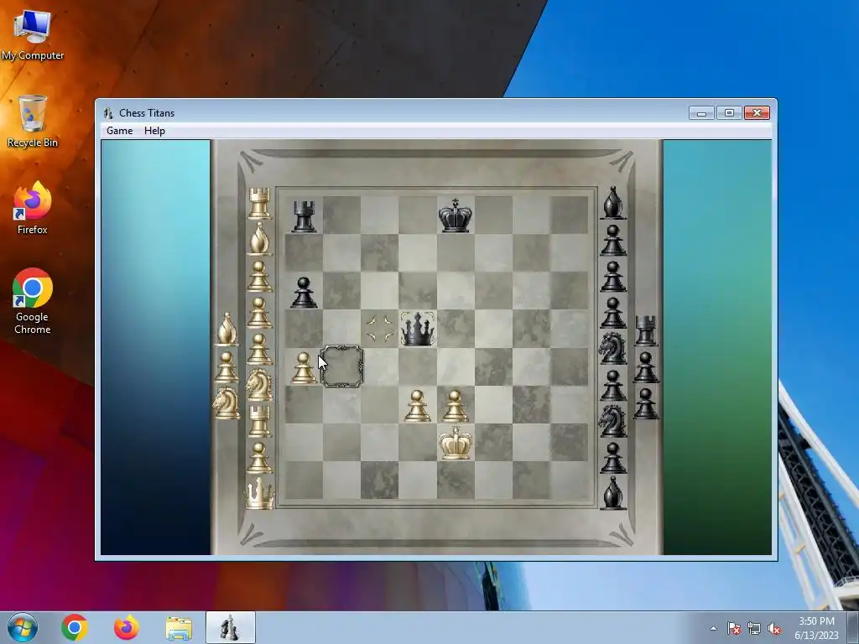This screenshot has height=644, width=859.
Task: Click the selected black queen on the board
Action: point(418,329)
